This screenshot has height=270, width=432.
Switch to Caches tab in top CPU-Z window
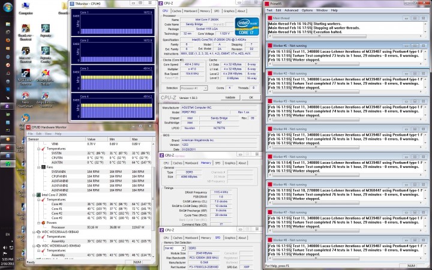(176, 11)
